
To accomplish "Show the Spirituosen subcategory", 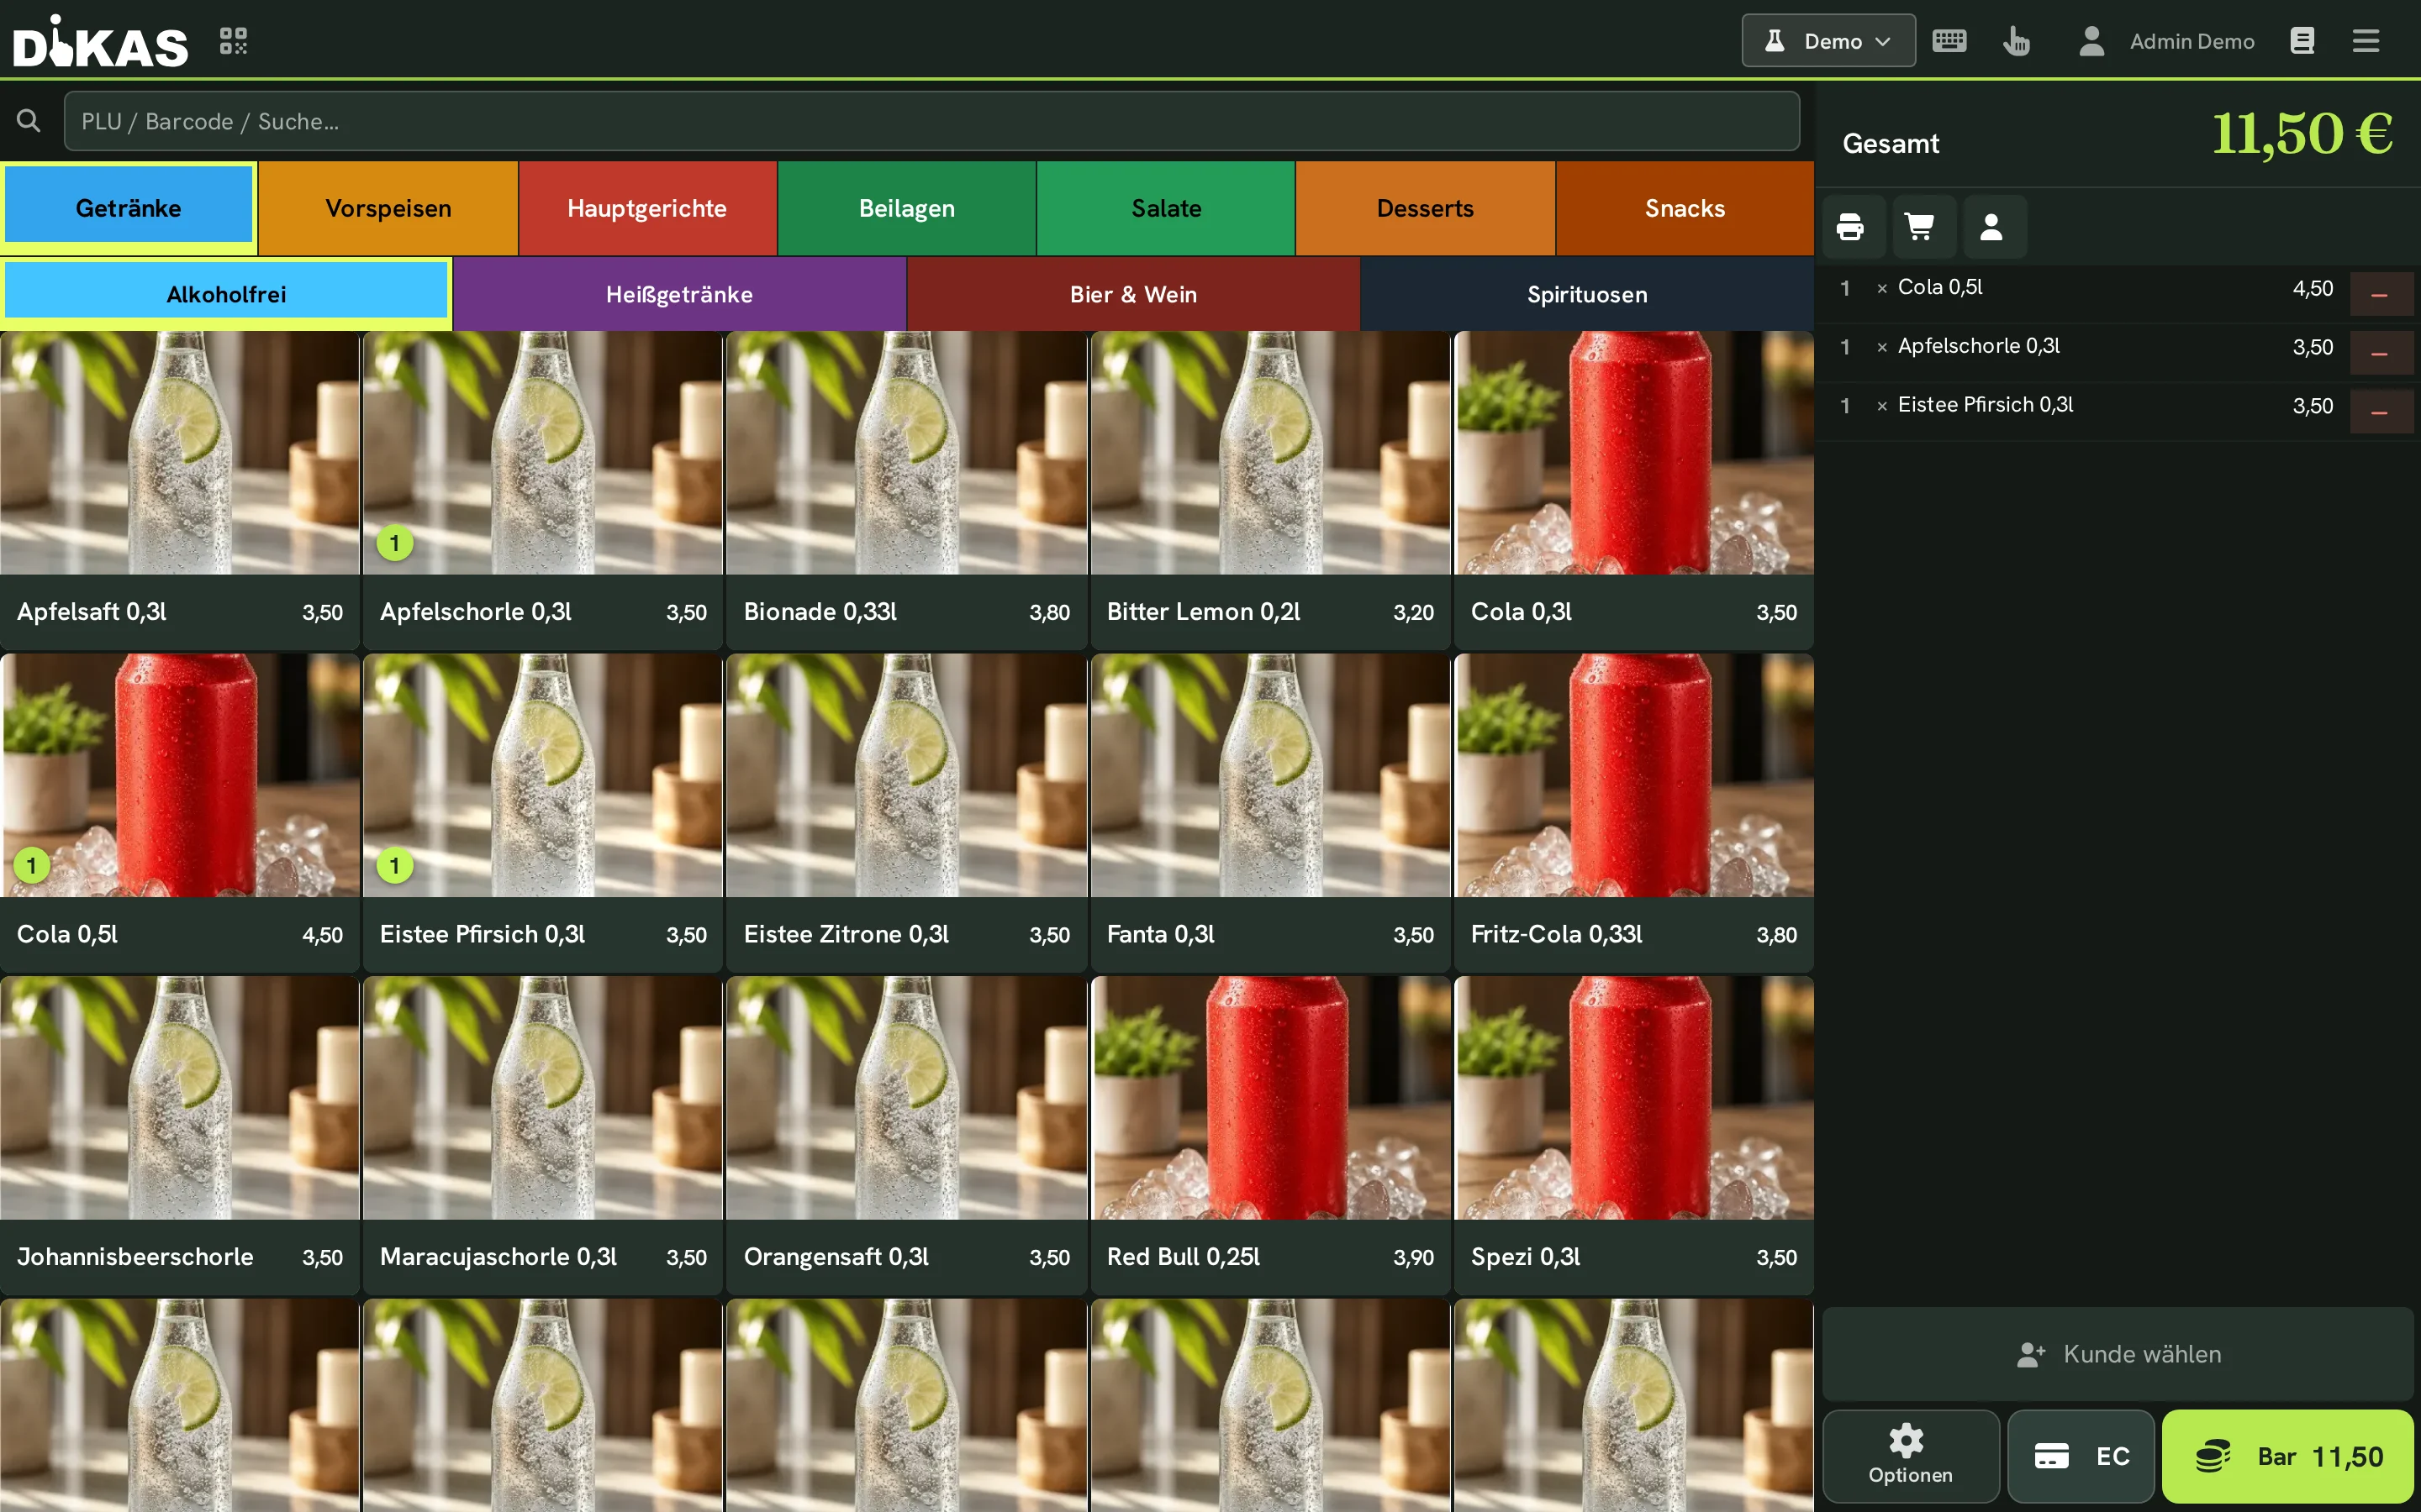I will [x=1588, y=294].
